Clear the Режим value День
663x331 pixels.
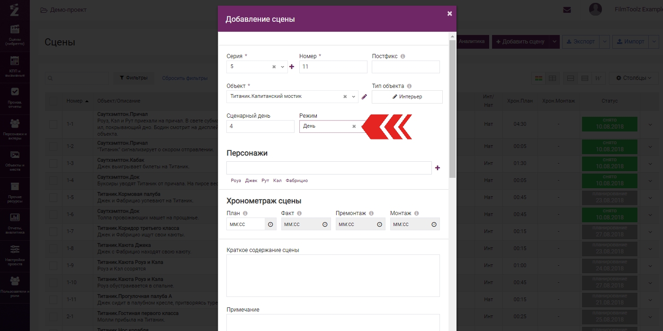354,126
